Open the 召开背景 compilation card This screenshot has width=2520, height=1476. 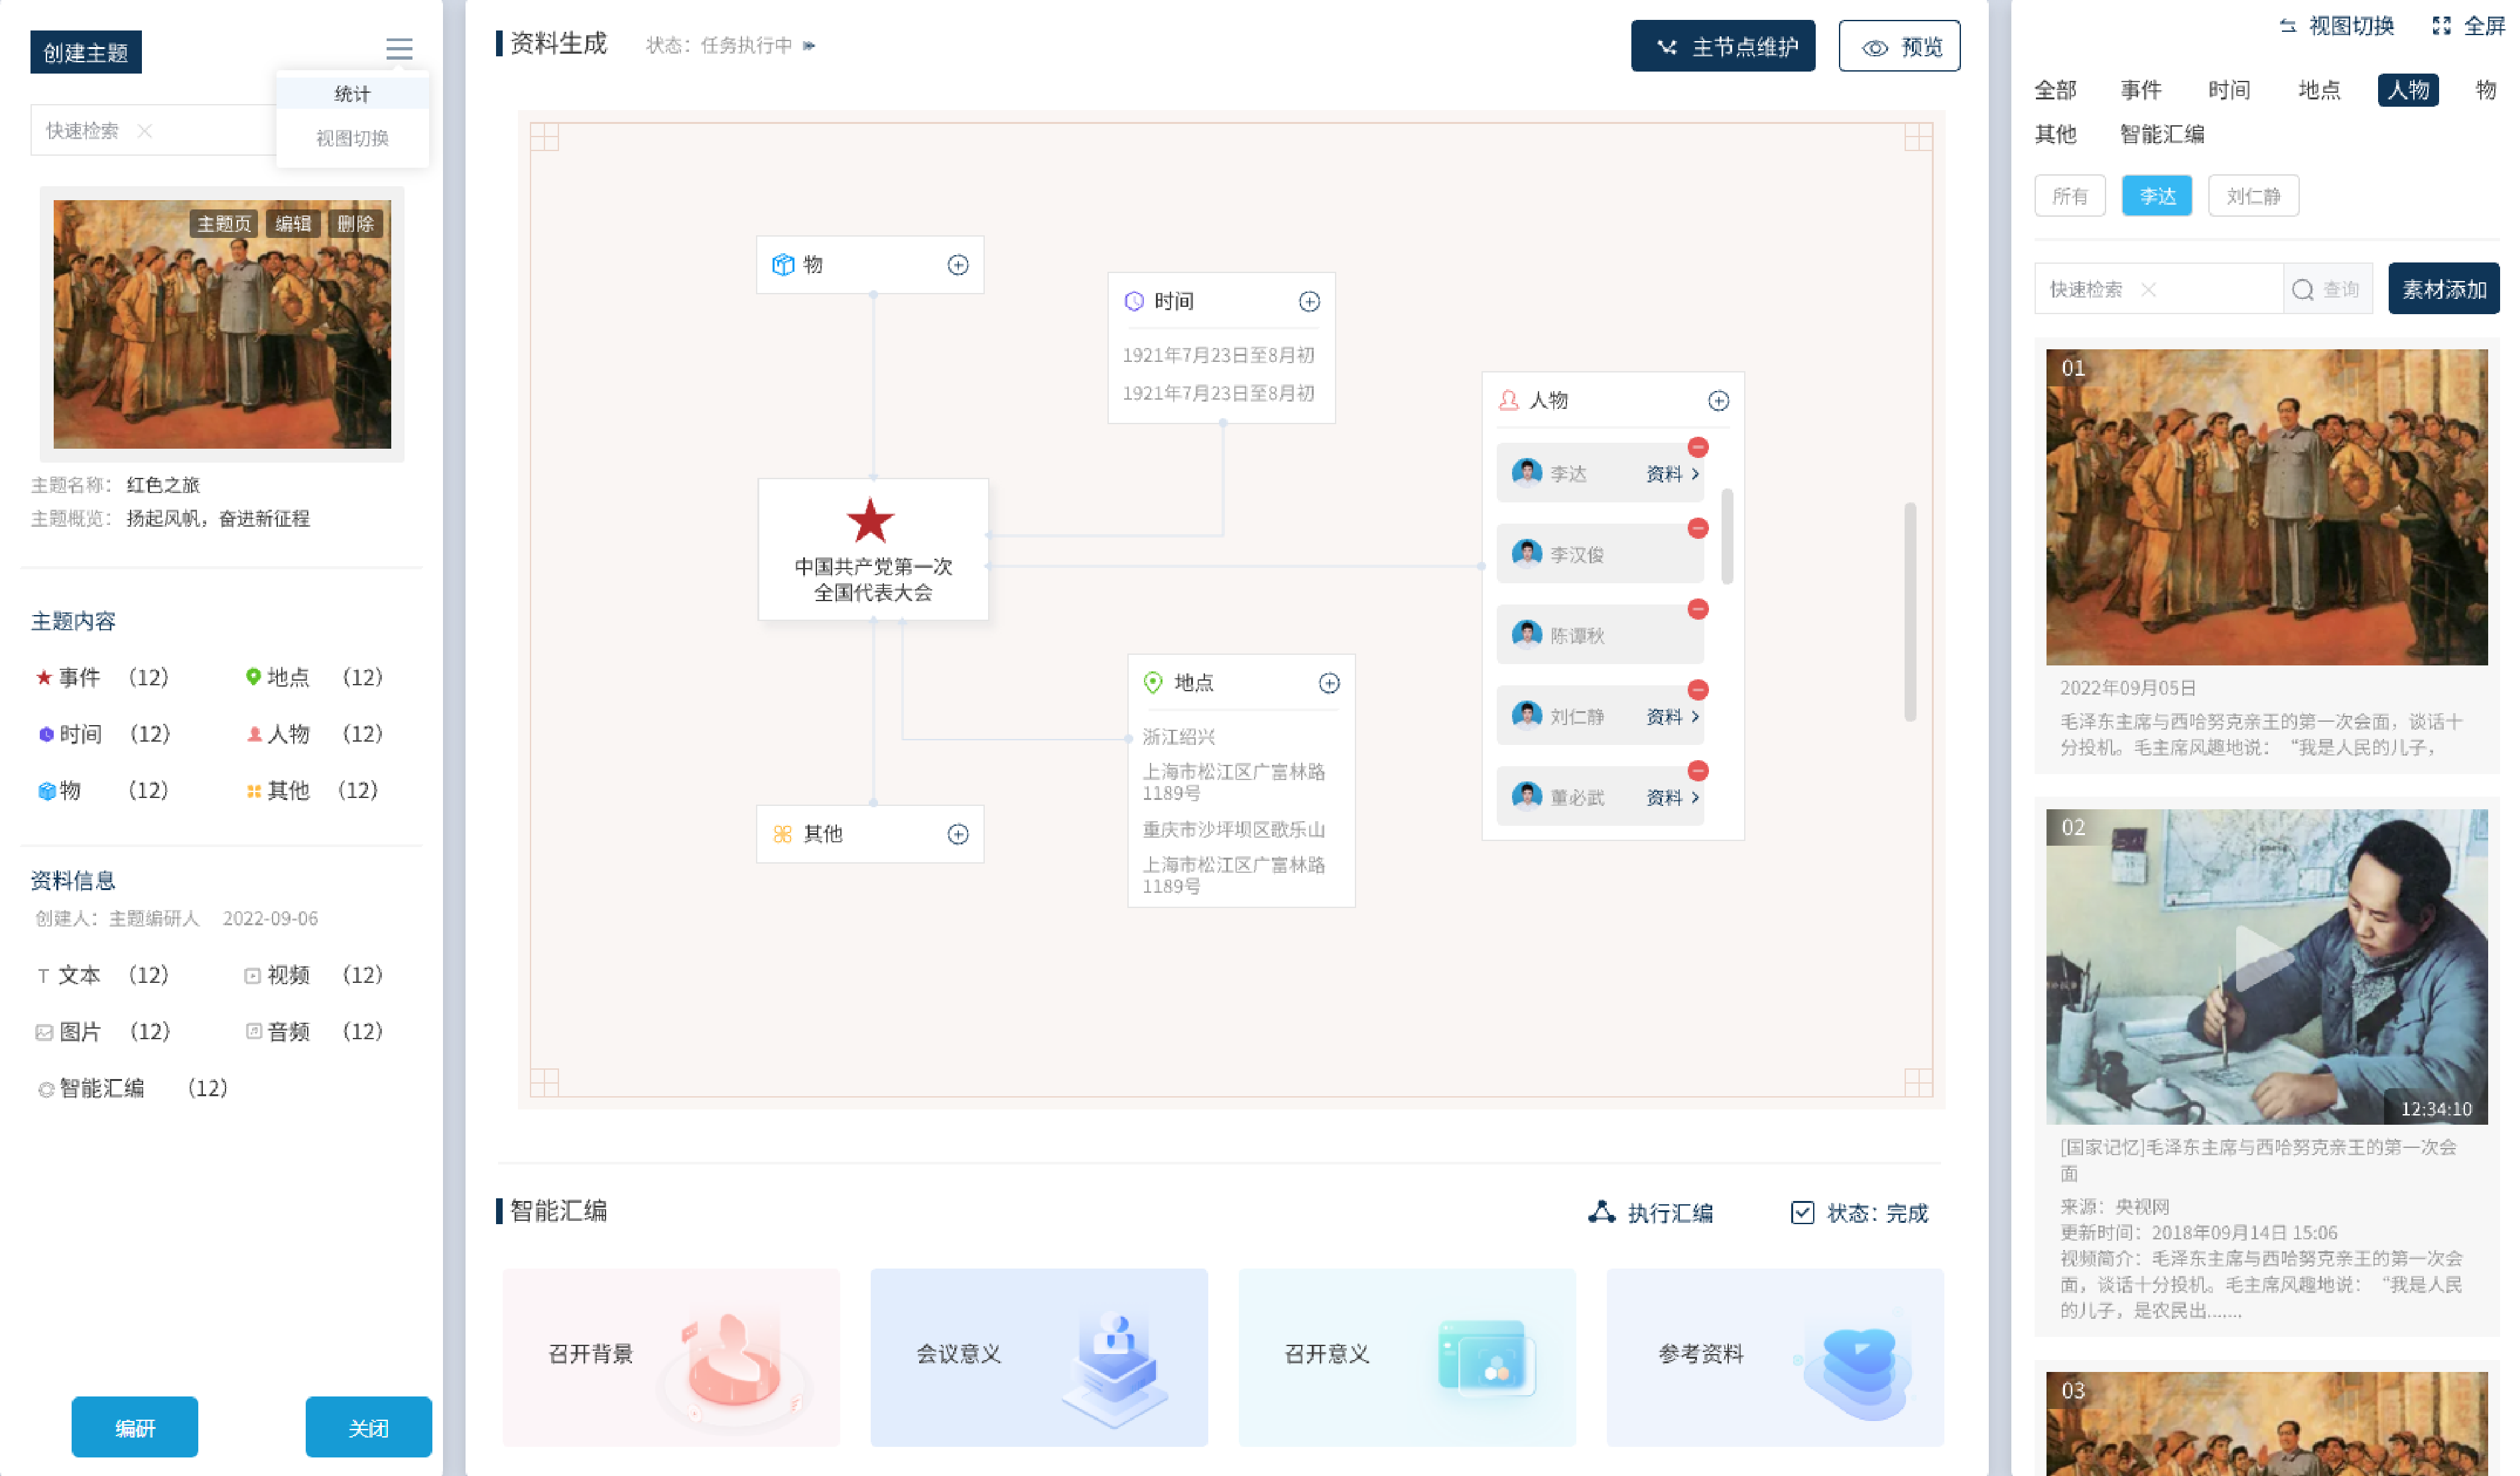(x=671, y=1357)
